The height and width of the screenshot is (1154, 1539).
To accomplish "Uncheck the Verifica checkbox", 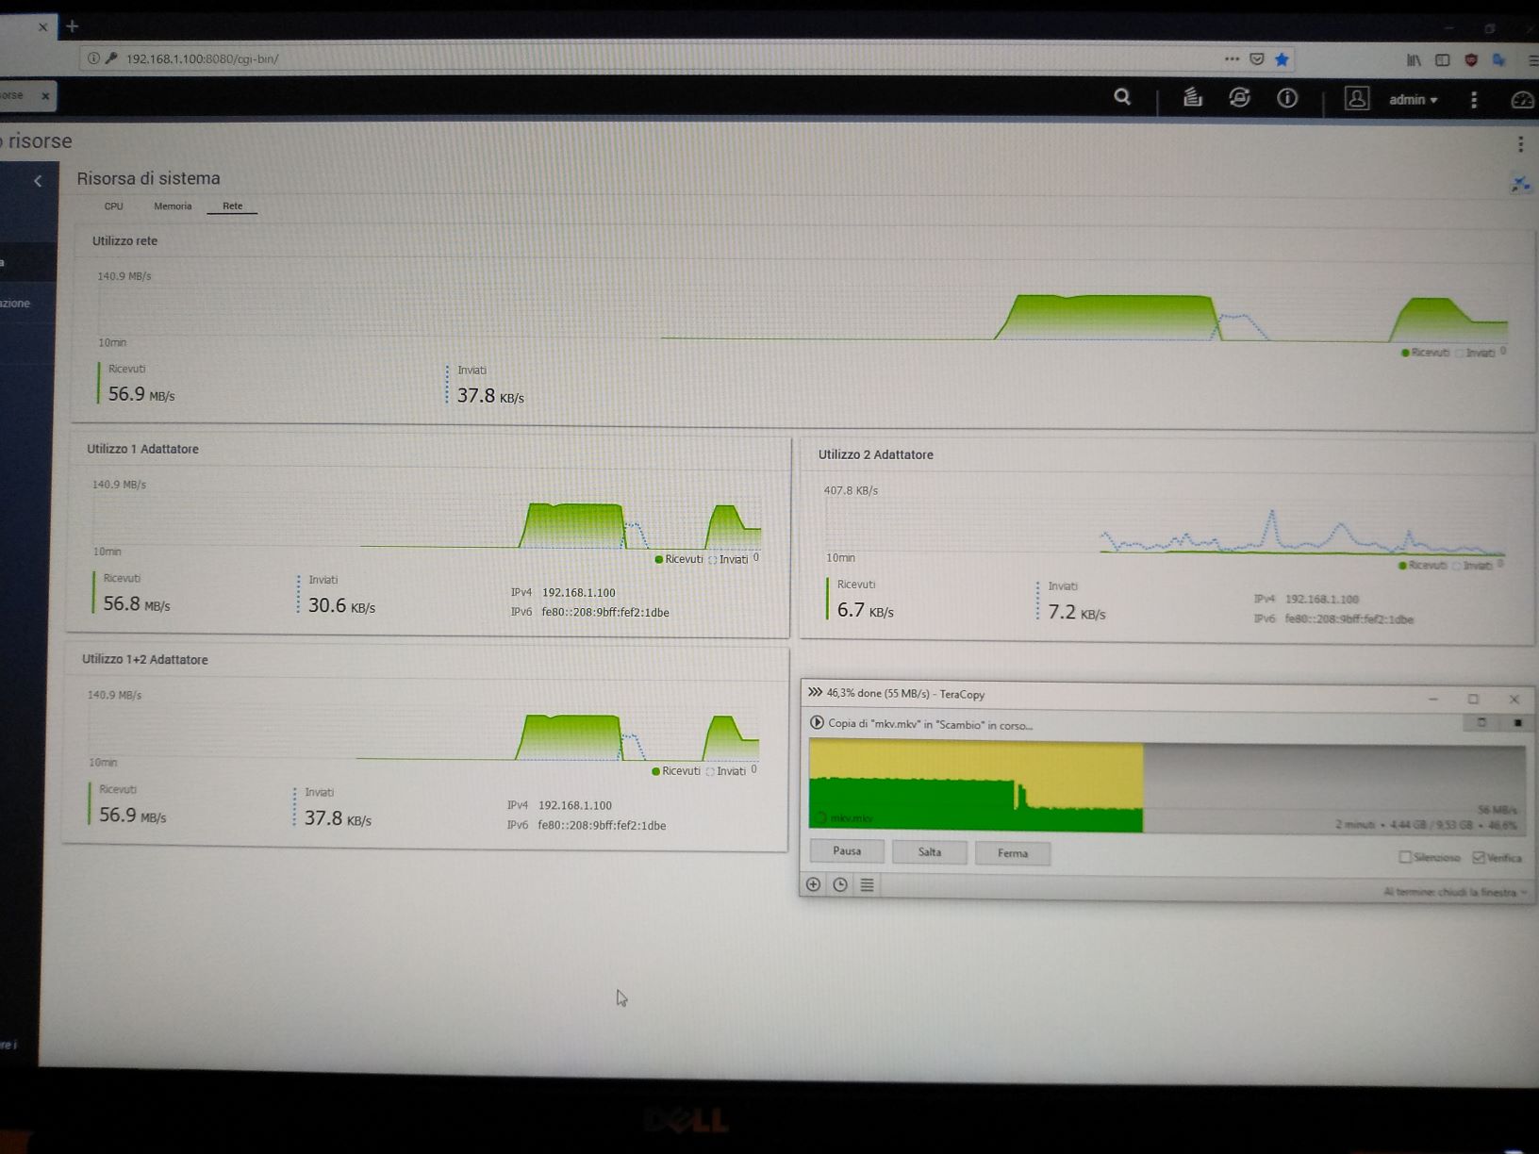I will (x=1479, y=857).
